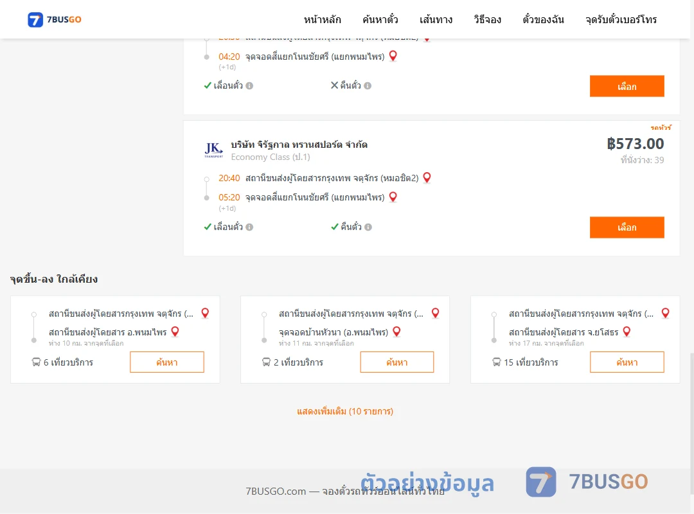Open the จุดรับตั๋วเบอร์โทร menu item
The height and width of the screenshot is (514, 694).
621,19
